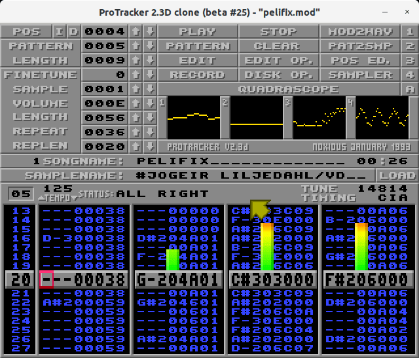Play current PATTERN button
This screenshot has width=419, height=358.
[x=198, y=46]
